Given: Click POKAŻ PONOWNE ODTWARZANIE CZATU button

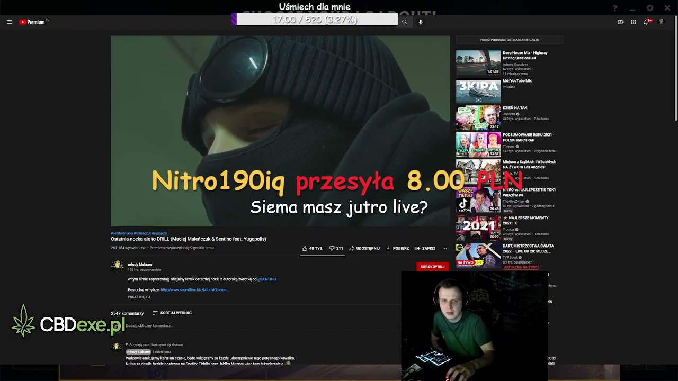Looking at the screenshot, I should point(509,40).
